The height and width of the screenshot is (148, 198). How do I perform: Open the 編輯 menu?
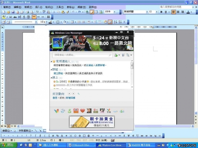(x=17, y=7)
